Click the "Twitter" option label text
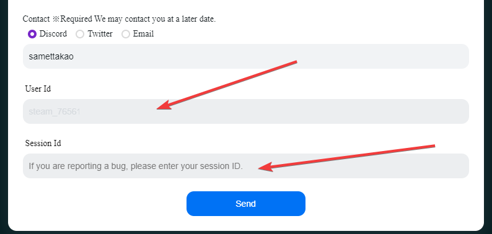This screenshot has height=234, width=492. click(x=100, y=34)
